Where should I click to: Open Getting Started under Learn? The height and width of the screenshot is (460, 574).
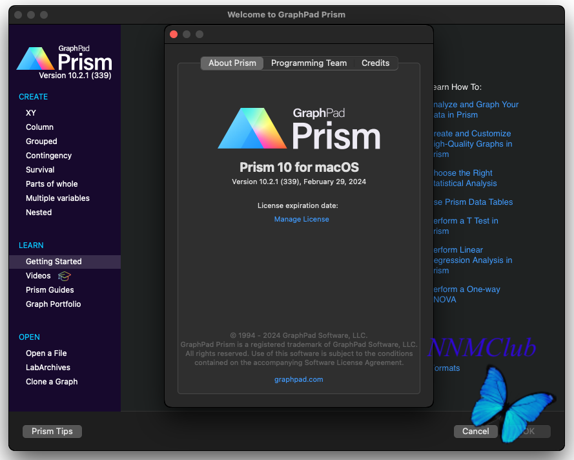65,262
